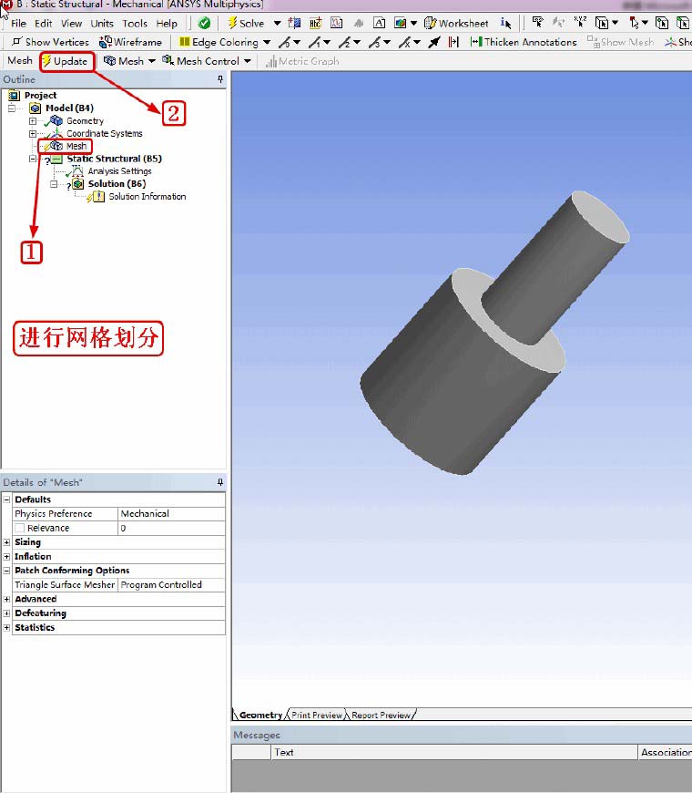This screenshot has height=793, width=692.
Task: Click the Update mesh button
Action: (66, 61)
